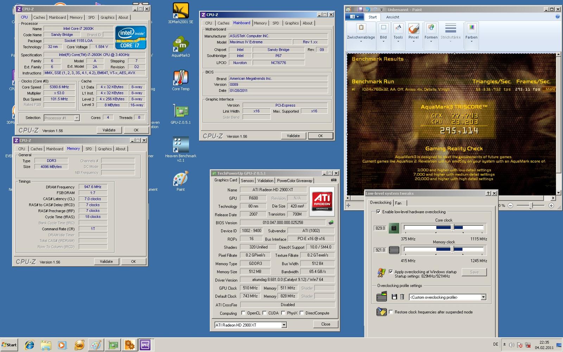Open the PowerColor Giveaway tab in GPU-Z
Image resolution: width=563 pixels, height=352 pixels.
click(x=295, y=180)
